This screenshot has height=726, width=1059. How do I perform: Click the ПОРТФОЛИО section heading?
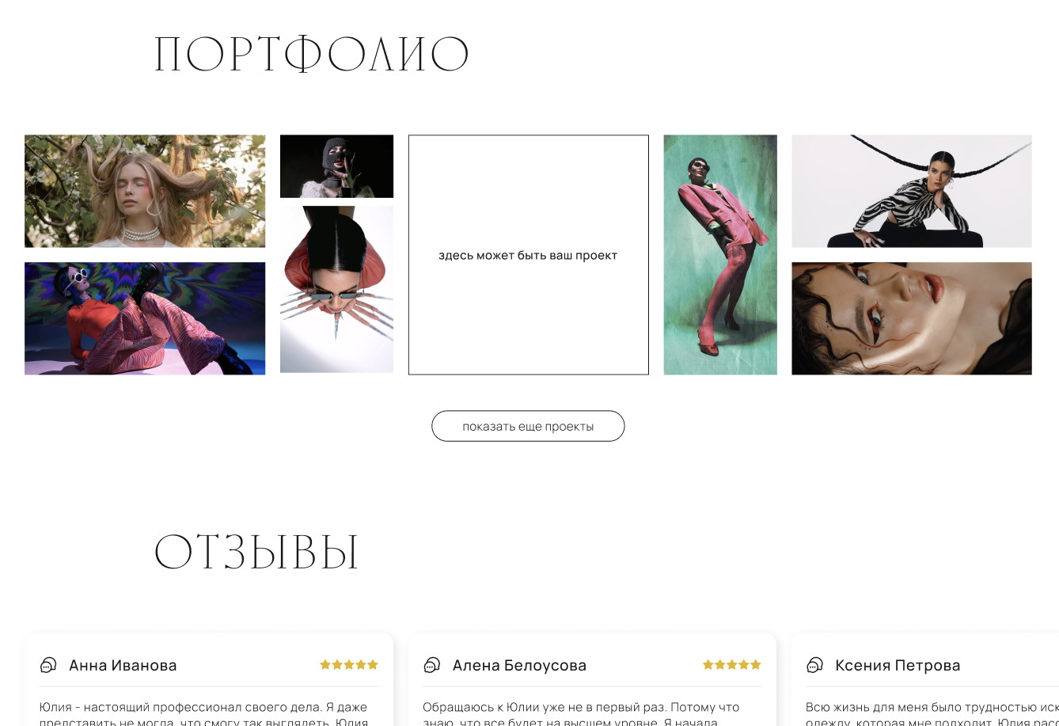(x=312, y=55)
